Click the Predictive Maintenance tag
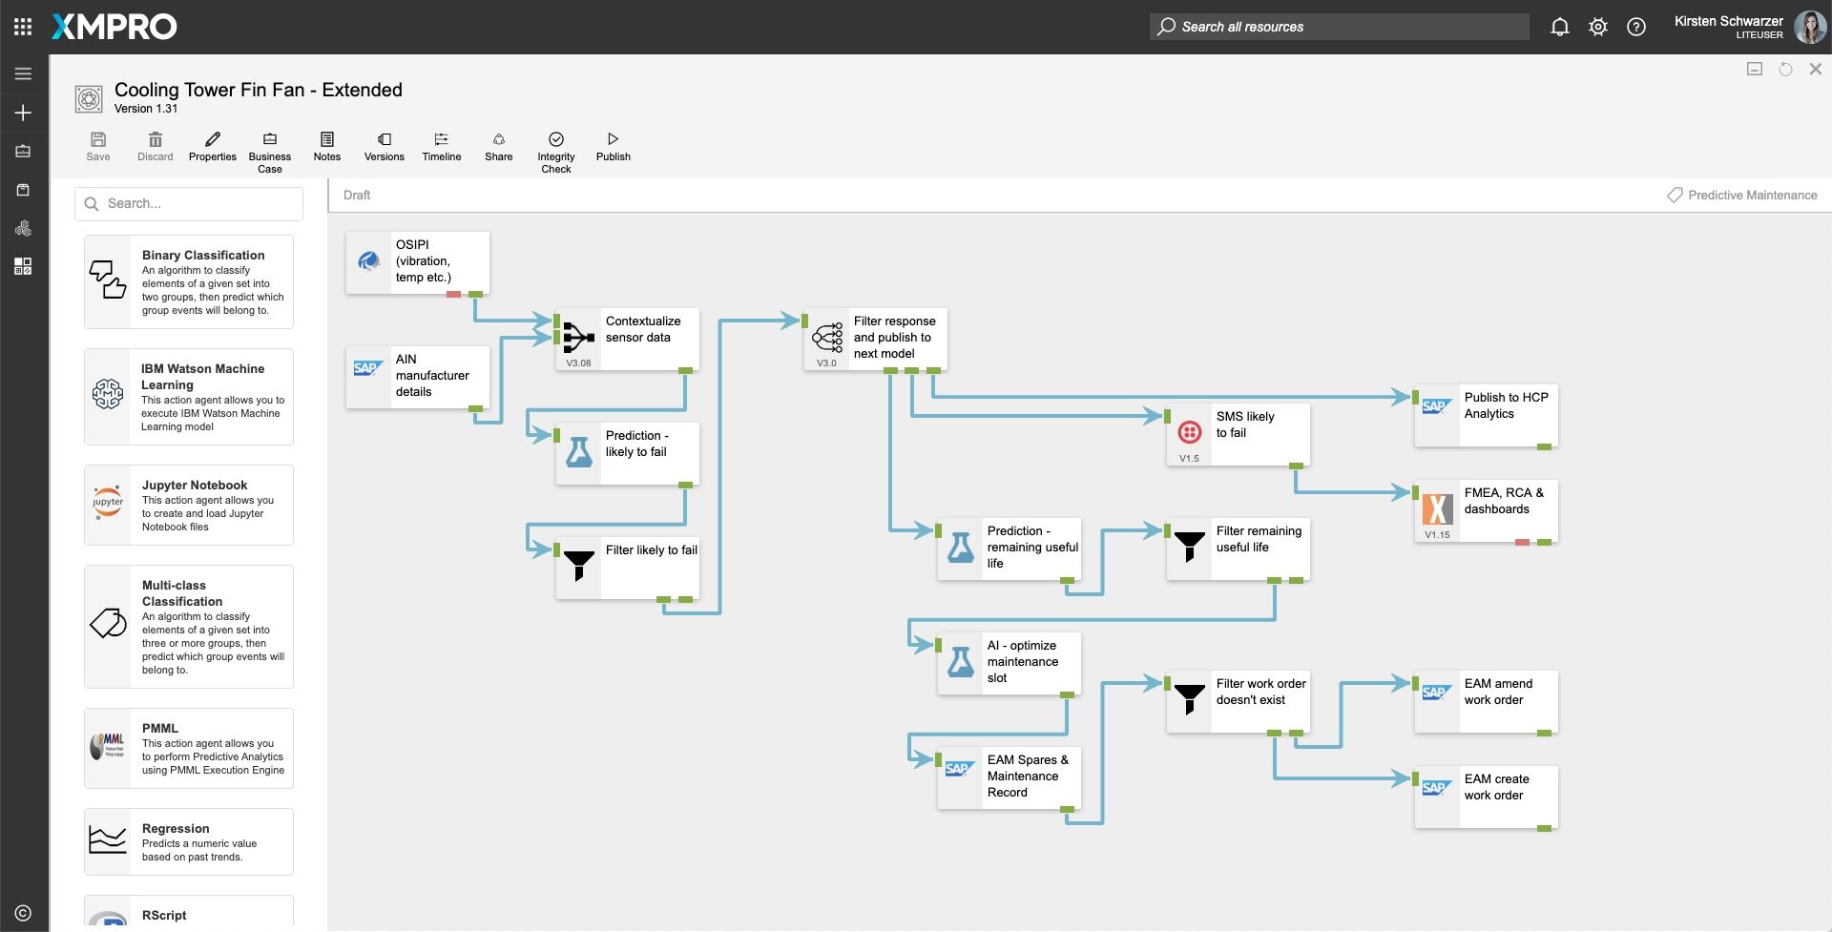Viewport: 1832px width, 932px height. pyautogui.click(x=1741, y=195)
